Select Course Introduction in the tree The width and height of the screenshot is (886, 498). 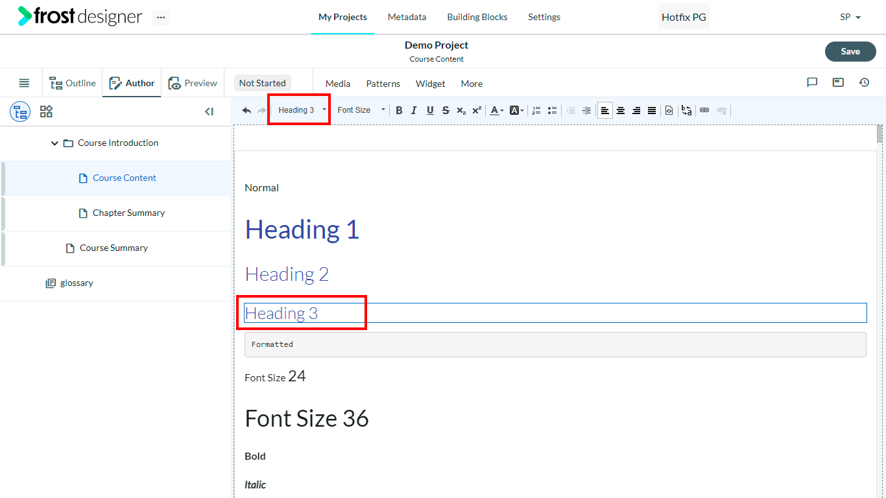click(x=118, y=143)
